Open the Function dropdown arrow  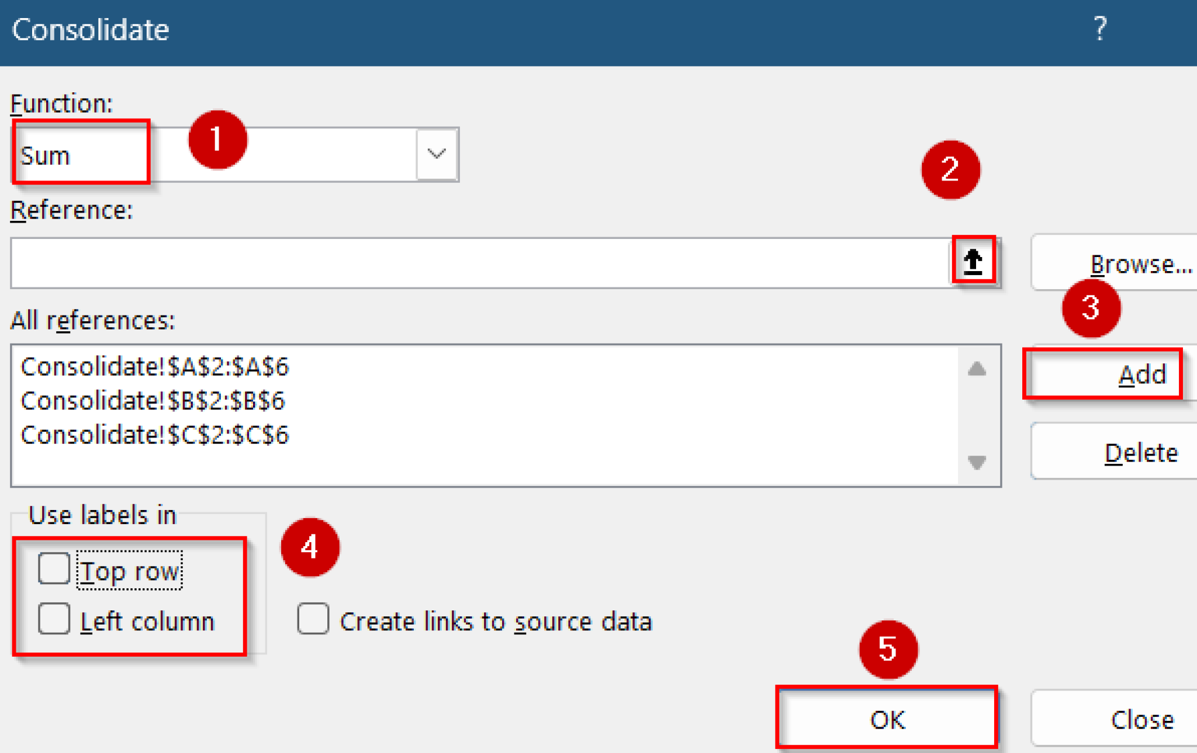tap(437, 154)
